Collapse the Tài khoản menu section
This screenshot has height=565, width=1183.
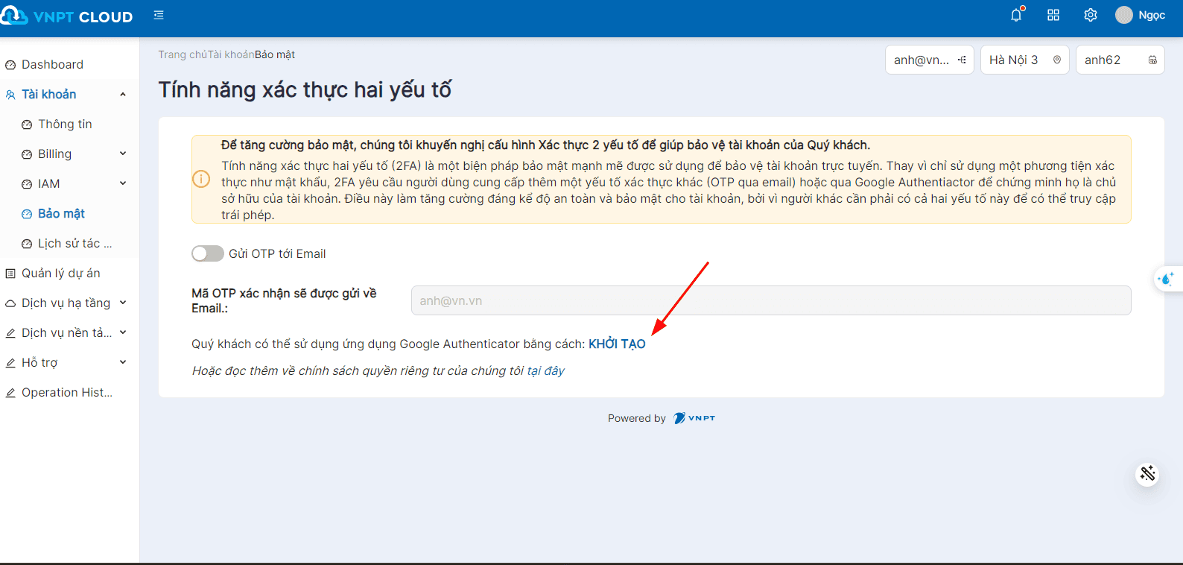123,95
